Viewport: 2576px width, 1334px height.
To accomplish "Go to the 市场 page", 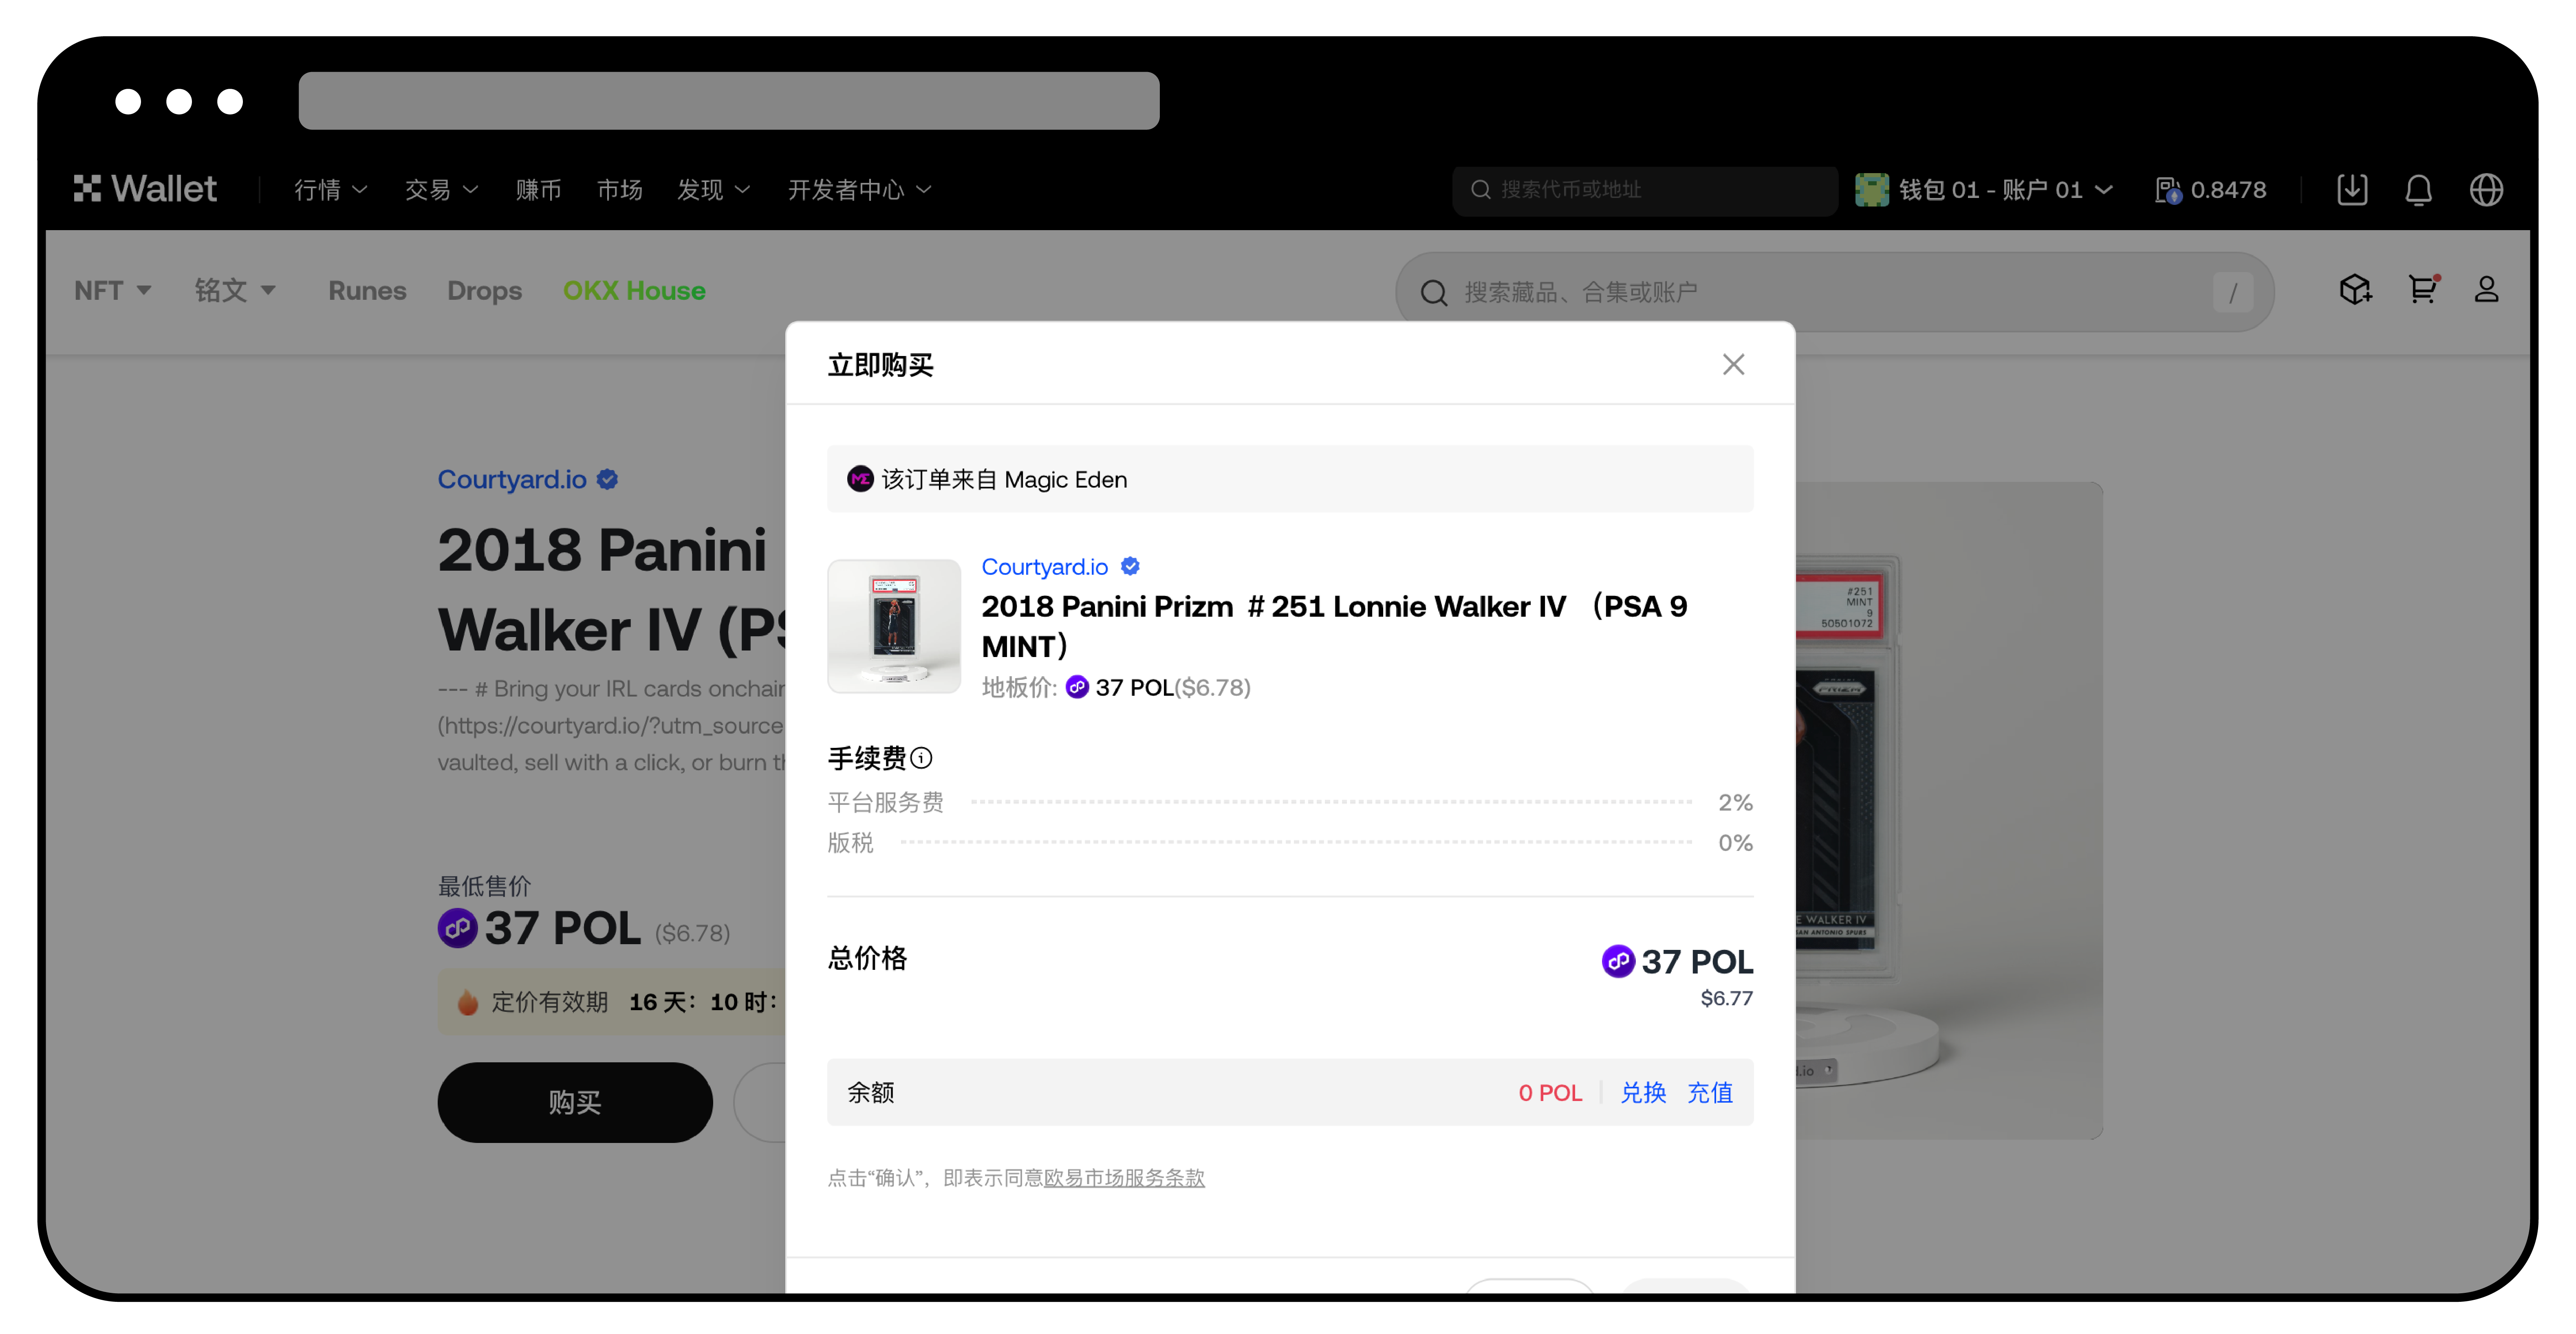I will tap(619, 190).
